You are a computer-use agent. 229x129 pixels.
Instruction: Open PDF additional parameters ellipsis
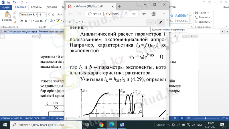[x=150, y=22]
